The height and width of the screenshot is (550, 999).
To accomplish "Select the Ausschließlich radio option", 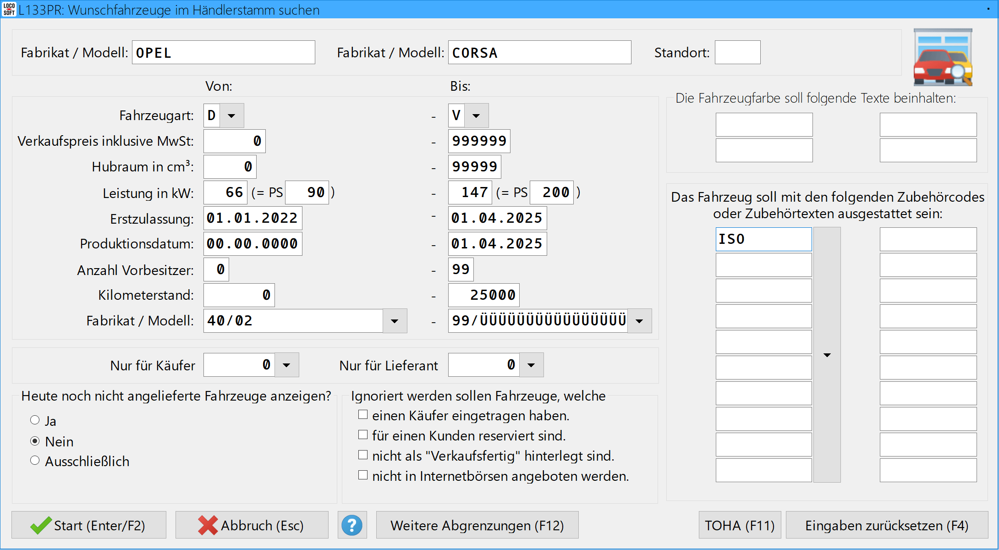I will (35, 461).
